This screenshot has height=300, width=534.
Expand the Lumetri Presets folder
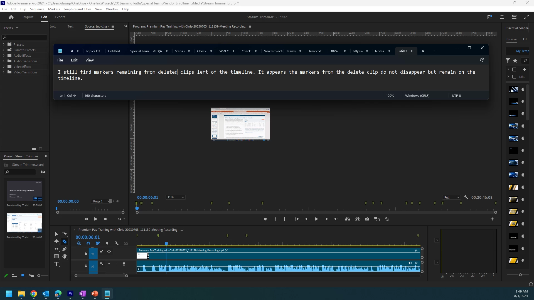(x=4, y=50)
